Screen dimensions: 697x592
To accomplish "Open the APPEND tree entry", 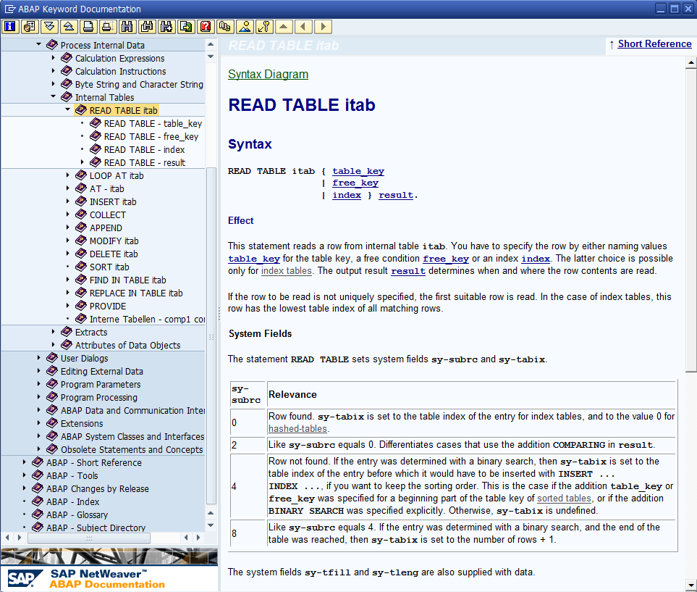I will tap(106, 228).
